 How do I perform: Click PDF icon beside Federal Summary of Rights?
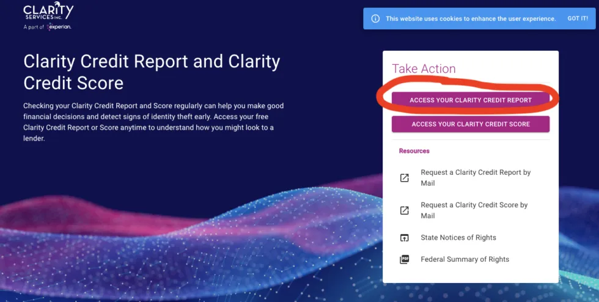pos(404,260)
